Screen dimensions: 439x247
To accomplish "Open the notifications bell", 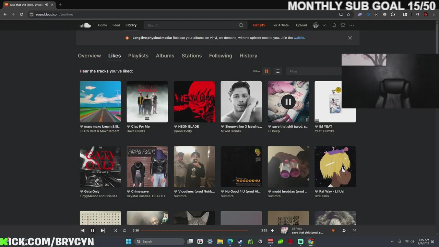I will click(334, 25).
